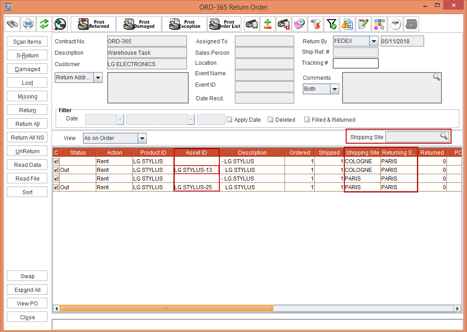The width and height of the screenshot is (467, 332).
Task: Click the Scan Items button
Action: [x=27, y=42]
